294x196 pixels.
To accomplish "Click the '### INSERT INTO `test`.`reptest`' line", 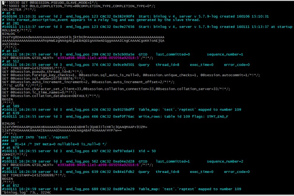I will [x=36, y=137].
